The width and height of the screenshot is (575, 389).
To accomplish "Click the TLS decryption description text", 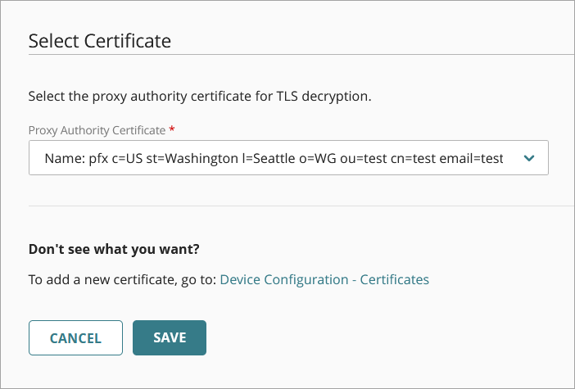I will [x=200, y=97].
